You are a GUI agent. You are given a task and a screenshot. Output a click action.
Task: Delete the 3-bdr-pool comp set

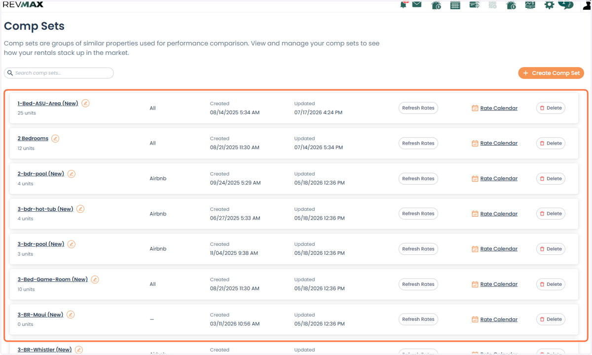(x=551, y=249)
